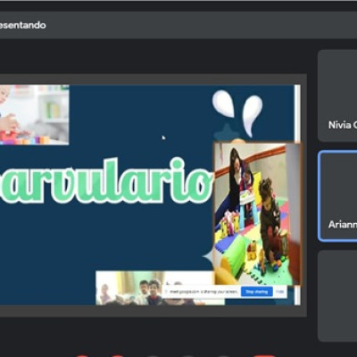Select Nivia's participant tile
Image resolution: width=357 pixels, height=357 pixels.
click(x=337, y=95)
